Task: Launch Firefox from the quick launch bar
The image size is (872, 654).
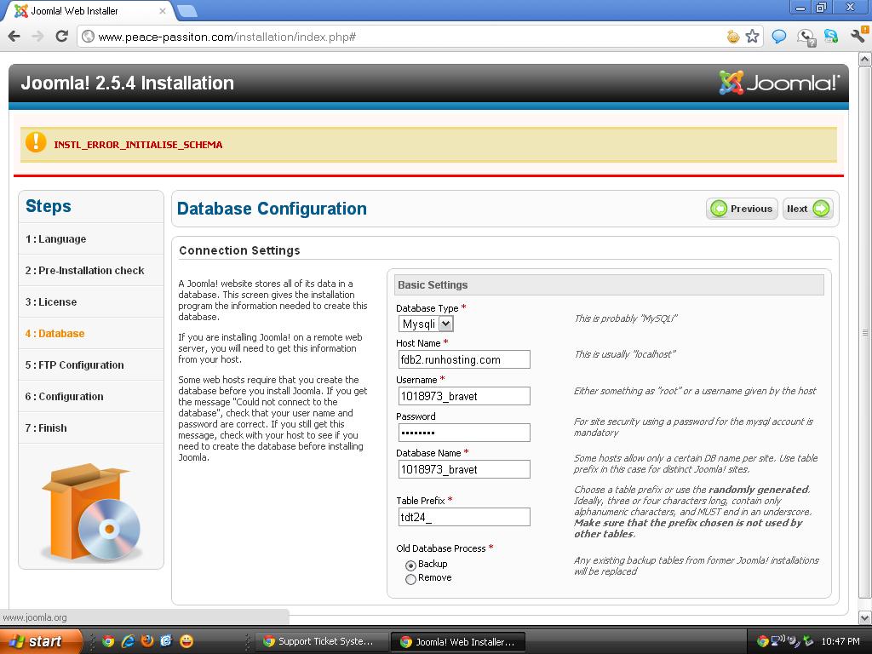Action: (146, 641)
